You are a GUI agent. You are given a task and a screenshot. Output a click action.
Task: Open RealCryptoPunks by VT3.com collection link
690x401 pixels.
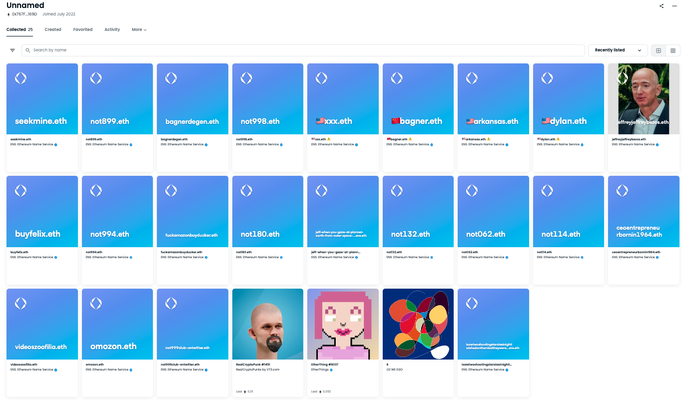(x=257, y=370)
